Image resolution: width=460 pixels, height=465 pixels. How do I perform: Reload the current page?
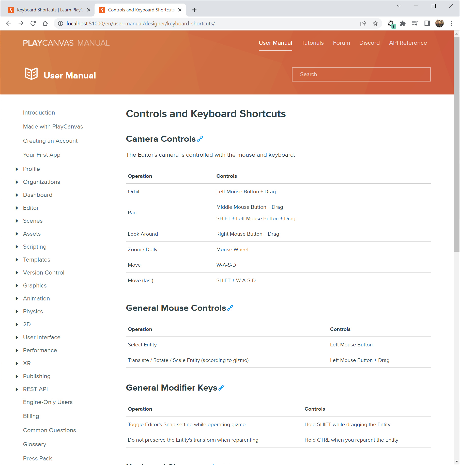pyautogui.click(x=33, y=23)
